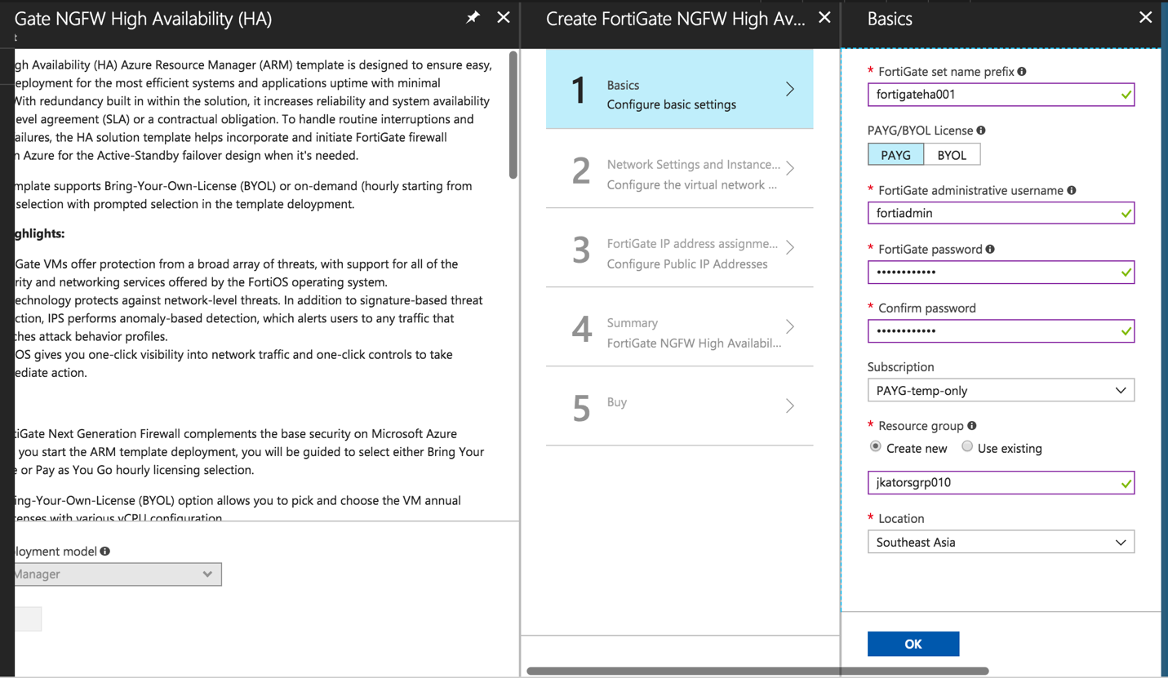This screenshot has height=678, width=1168.
Task: Pin the FortiGate HA blade
Action: (x=473, y=17)
